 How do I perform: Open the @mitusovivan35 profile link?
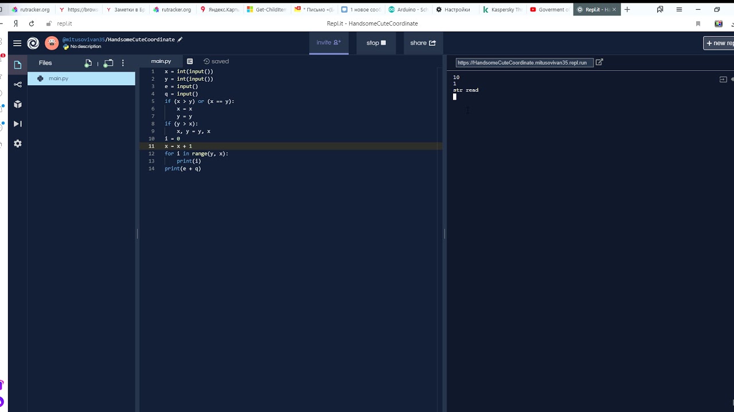coord(83,39)
